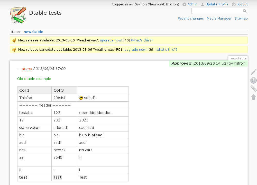This screenshot has width=257, height=185.
Task: Click the DokuWiki logo image
Action: pyautogui.click(x=18, y=15)
